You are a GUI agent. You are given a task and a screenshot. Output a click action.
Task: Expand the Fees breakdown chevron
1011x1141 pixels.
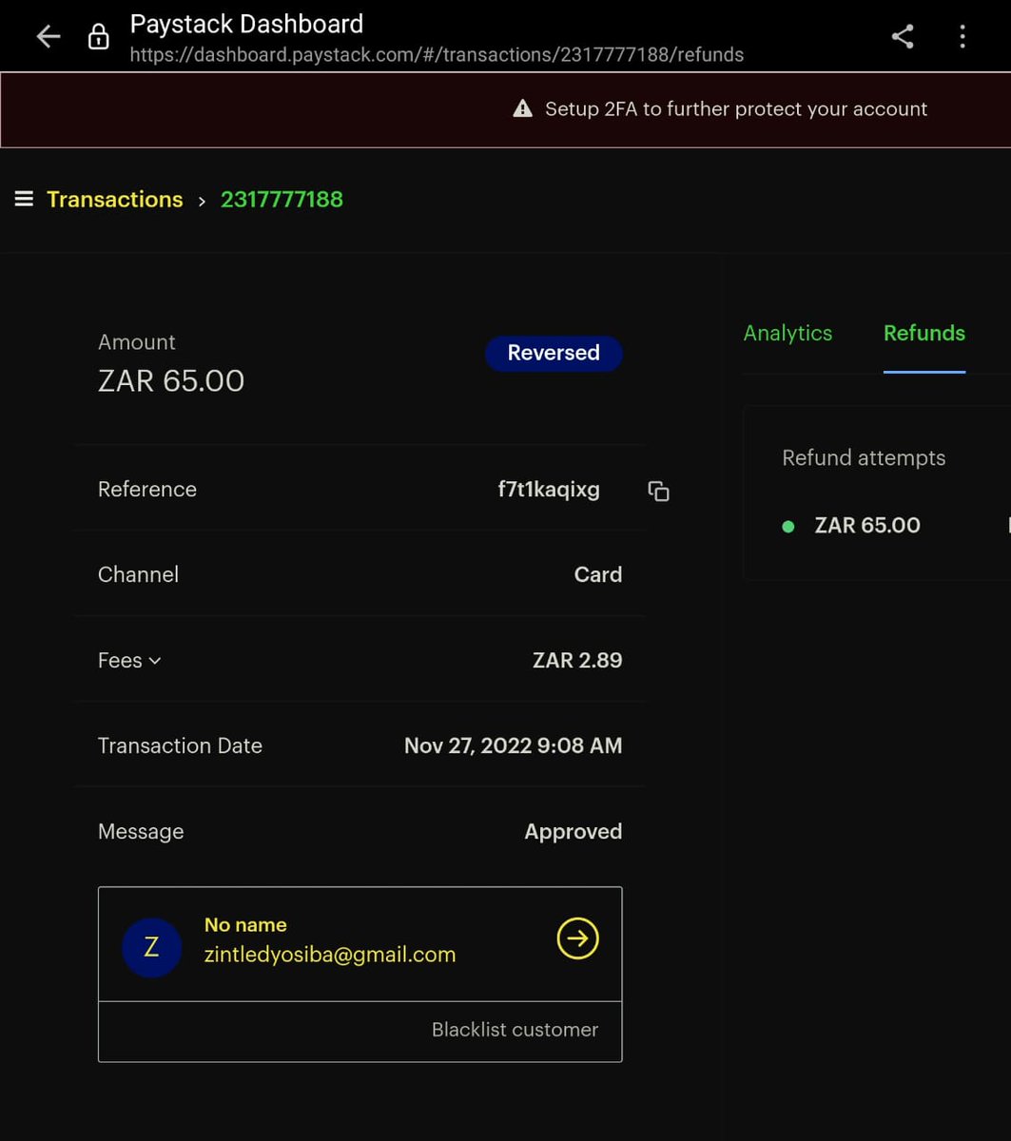[x=155, y=661]
